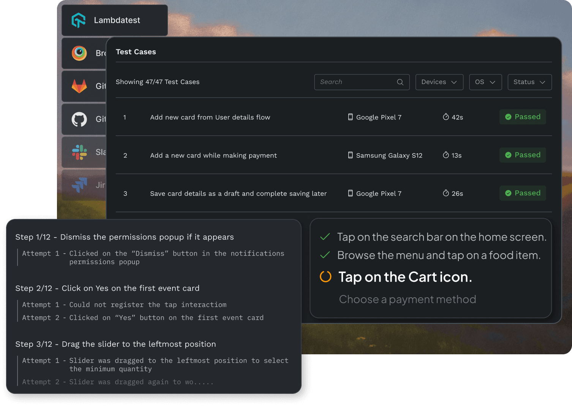Select 'Step 2/12 - Click on Yes' heading
The image size is (572, 406).
107,288
